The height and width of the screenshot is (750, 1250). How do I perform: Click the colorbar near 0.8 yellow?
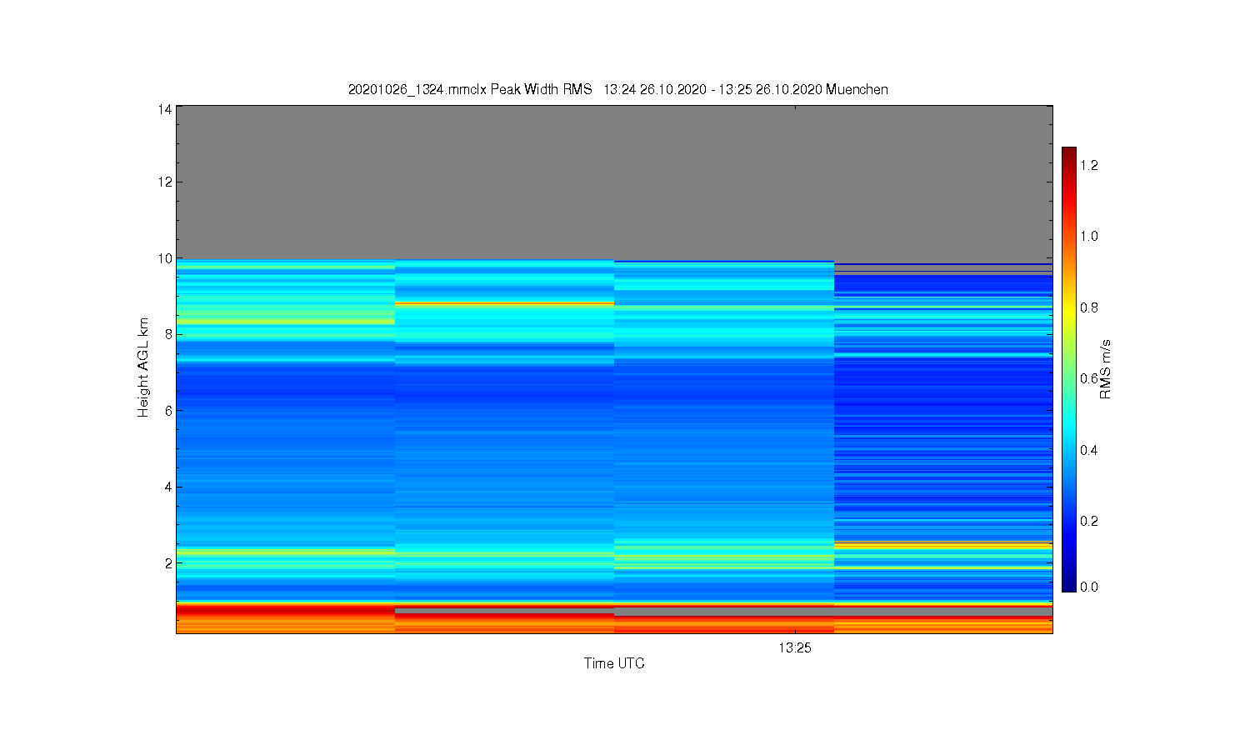click(x=1068, y=307)
